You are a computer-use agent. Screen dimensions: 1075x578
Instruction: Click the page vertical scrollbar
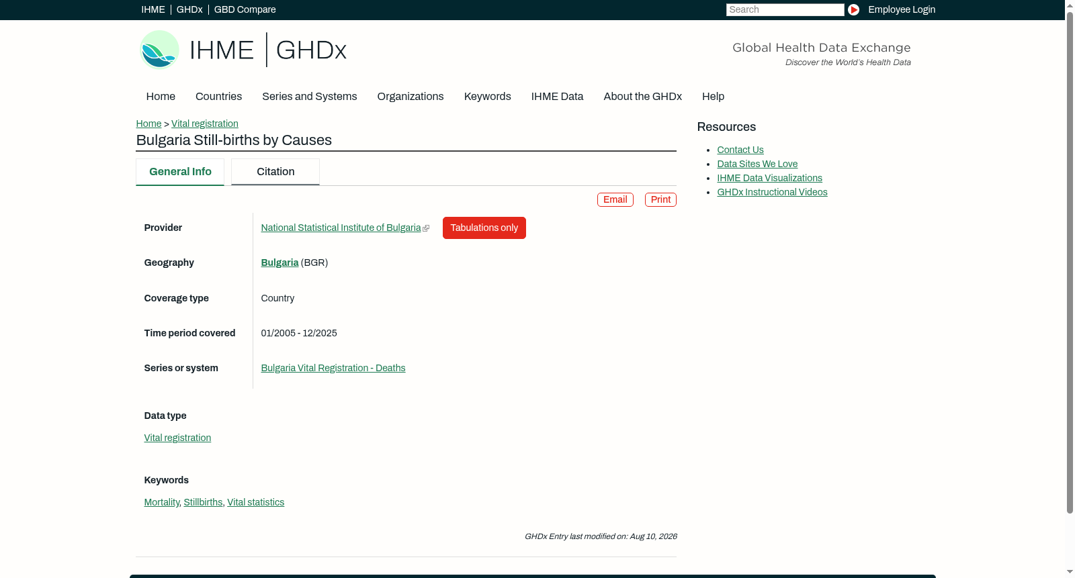pyautogui.click(x=1070, y=262)
